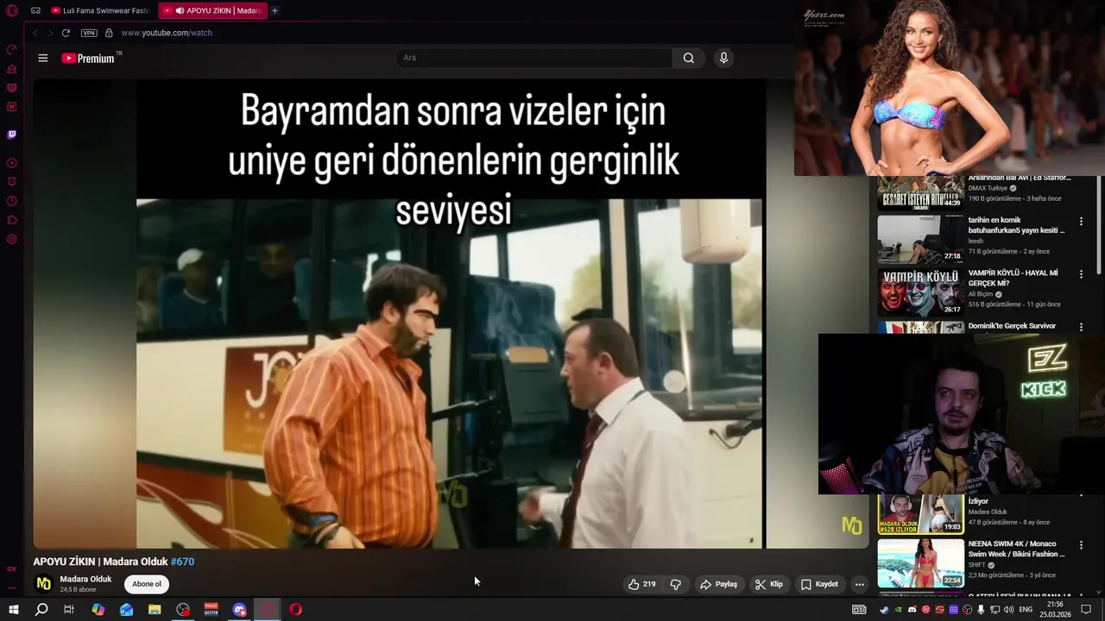Open site padlock security info
Viewport: 1105px width, 621px height.
pyautogui.click(x=109, y=33)
